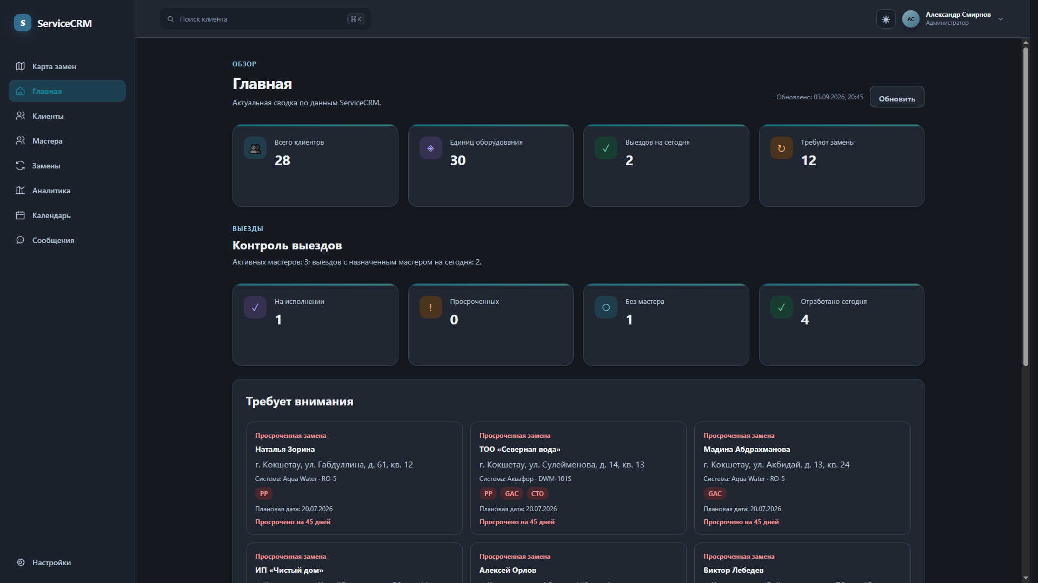This screenshot has width=1038, height=583.
Task: Click the ⌘K shortcut badge
Action: [x=356, y=19]
